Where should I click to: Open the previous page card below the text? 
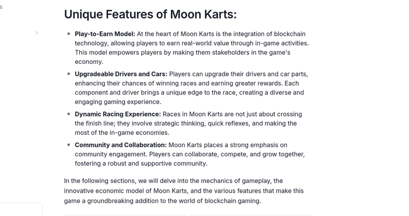click(x=125, y=215)
